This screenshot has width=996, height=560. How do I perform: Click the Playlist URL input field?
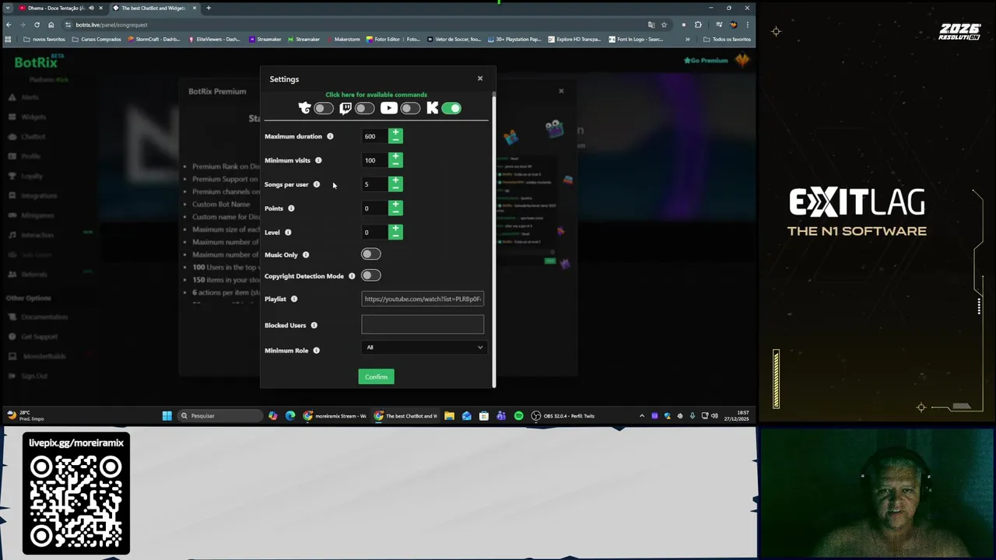coord(423,299)
